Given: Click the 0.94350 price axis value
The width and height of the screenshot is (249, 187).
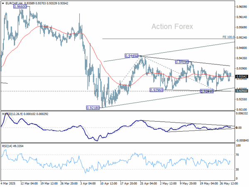Looking at the screenshot, I should 242,58.
